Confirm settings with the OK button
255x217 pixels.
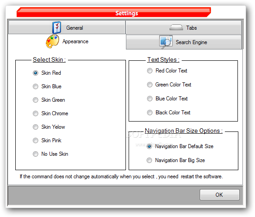(x=219, y=194)
